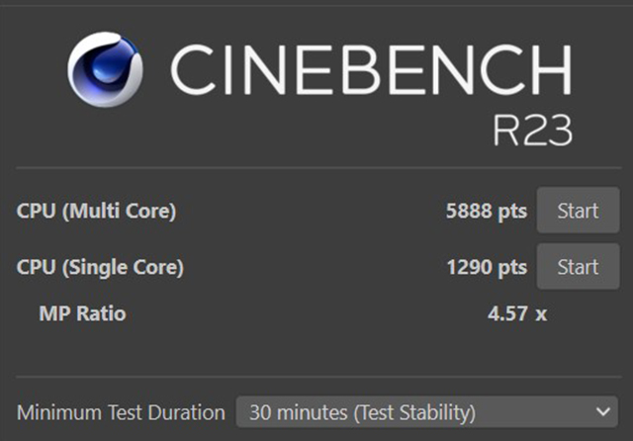This screenshot has width=633, height=441.
Task: Click the 'x' unit after 4.57
Action: click(x=541, y=315)
